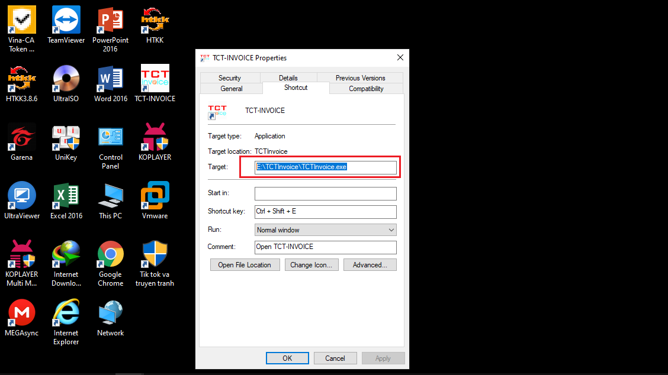Viewport: 668px width, 375px height.
Task: Click the Comment field
Action: tap(326, 247)
